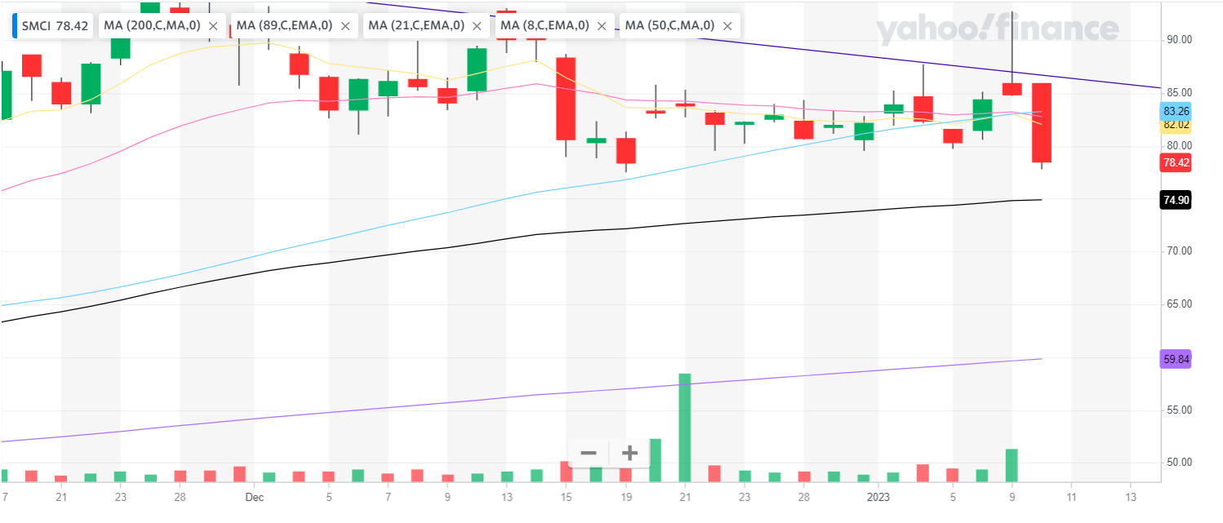Remove the MA (50,C,MA,0) indicator

(727, 26)
